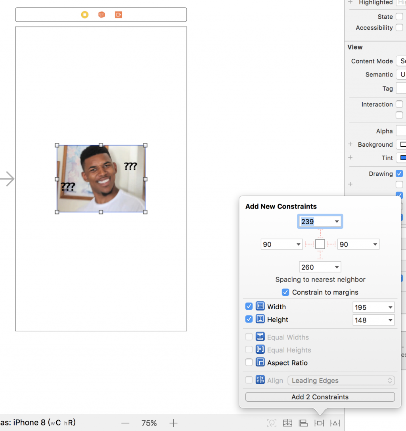Image resolution: width=406 pixels, height=431 pixels.
Task: Toggle the right spacing strut
Action: [x=331, y=244]
